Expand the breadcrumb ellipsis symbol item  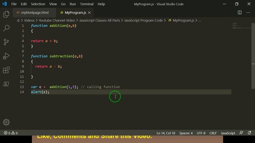[x=200, y=21]
